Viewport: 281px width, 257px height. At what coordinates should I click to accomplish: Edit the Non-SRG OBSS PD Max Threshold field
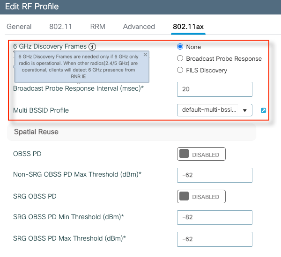[x=214, y=175]
